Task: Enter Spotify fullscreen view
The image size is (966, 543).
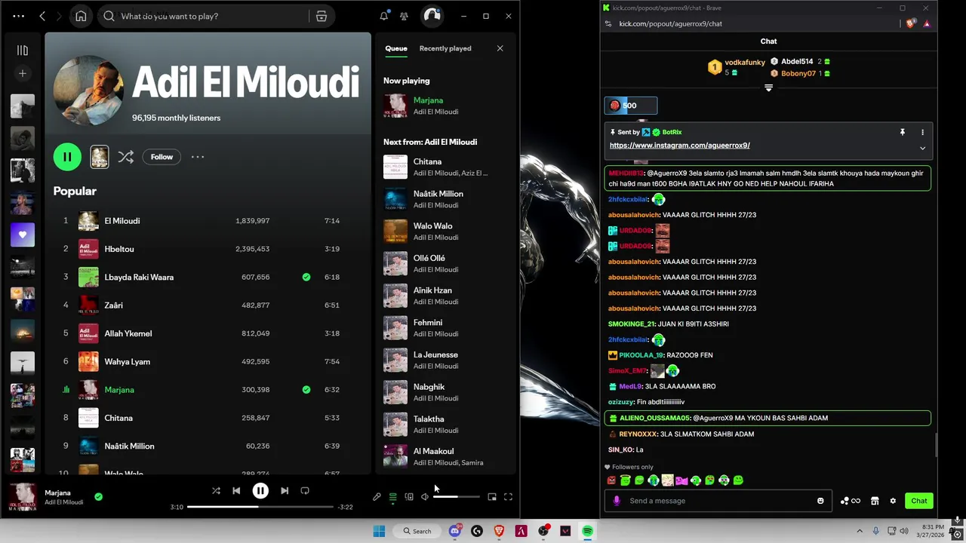Action: (508, 497)
